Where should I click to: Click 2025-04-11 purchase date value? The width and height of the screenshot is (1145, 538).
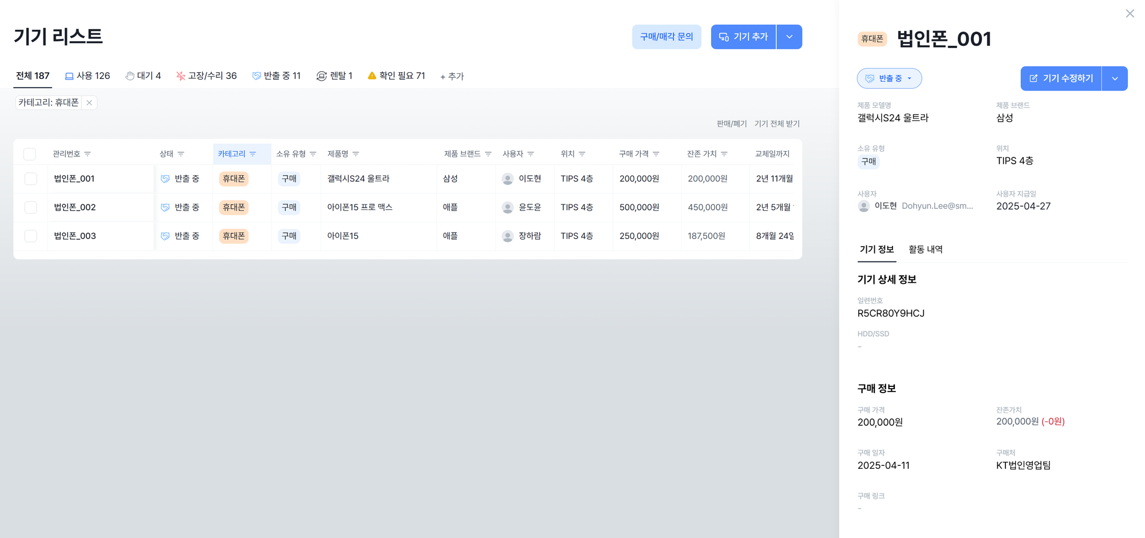coord(883,466)
